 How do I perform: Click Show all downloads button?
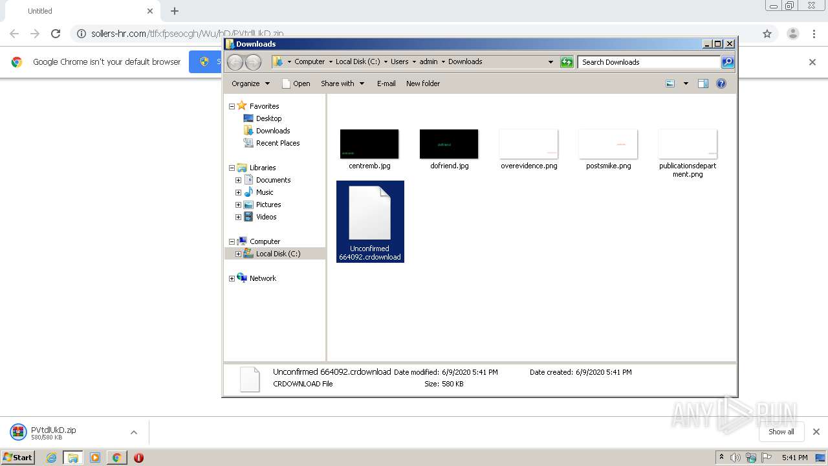pos(781,432)
